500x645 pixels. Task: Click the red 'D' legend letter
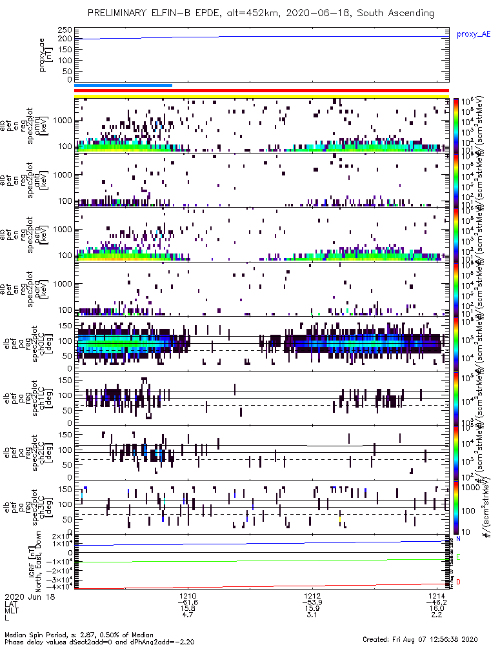[458, 582]
